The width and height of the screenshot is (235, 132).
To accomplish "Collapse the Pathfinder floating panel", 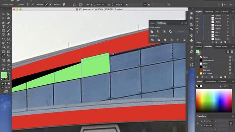I will click(182, 23).
